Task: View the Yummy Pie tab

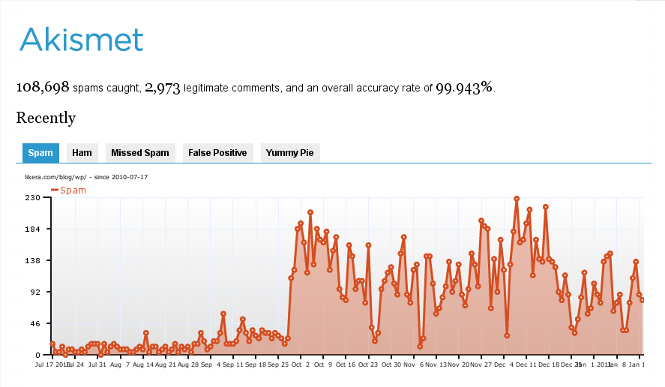Action: coord(289,153)
